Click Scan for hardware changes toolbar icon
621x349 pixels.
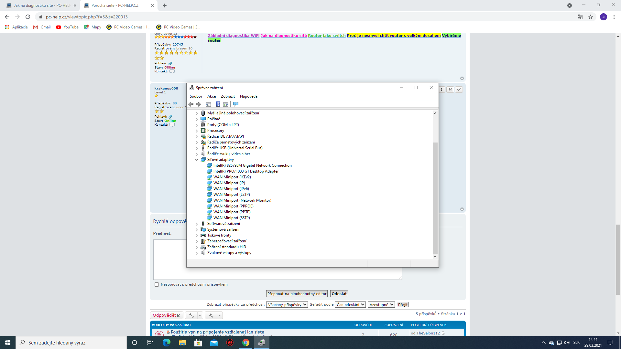(x=236, y=104)
